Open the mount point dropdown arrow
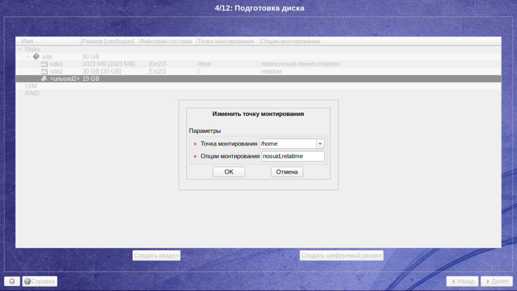517x291 pixels. (320, 144)
